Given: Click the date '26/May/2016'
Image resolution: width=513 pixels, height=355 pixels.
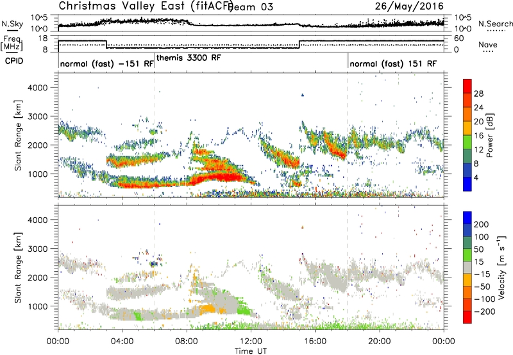Looking at the screenshot, I should coord(409,6).
